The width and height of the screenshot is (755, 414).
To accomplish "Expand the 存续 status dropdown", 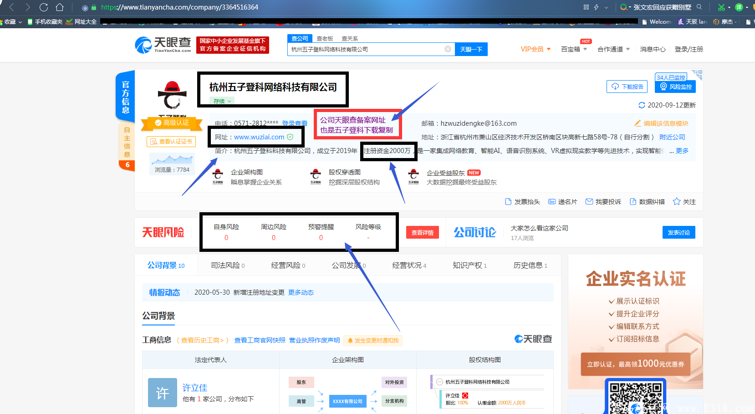I will click(x=222, y=101).
